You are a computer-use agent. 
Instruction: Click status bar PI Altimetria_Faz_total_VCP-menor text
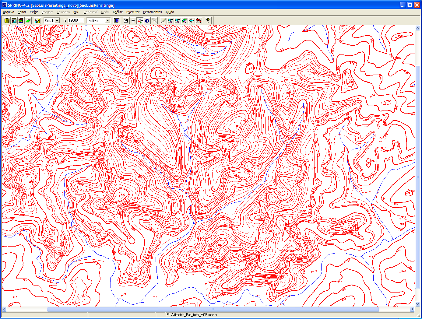pyautogui.click(x=192, y=315)
